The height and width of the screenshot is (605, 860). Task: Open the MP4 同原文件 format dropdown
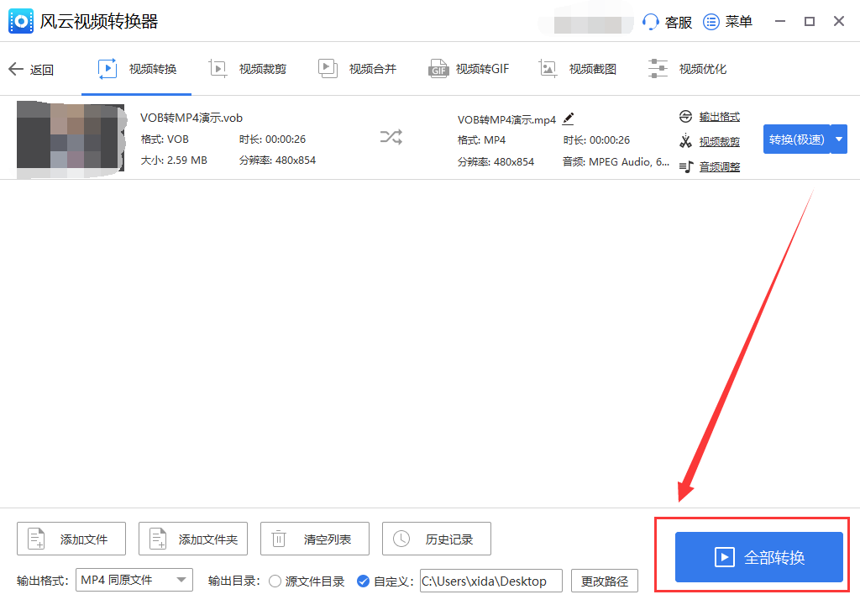pos(134,580)
